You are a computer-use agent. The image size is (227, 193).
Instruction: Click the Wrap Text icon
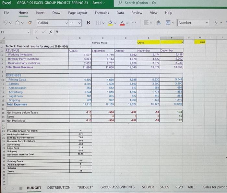[x=158, y=23]
